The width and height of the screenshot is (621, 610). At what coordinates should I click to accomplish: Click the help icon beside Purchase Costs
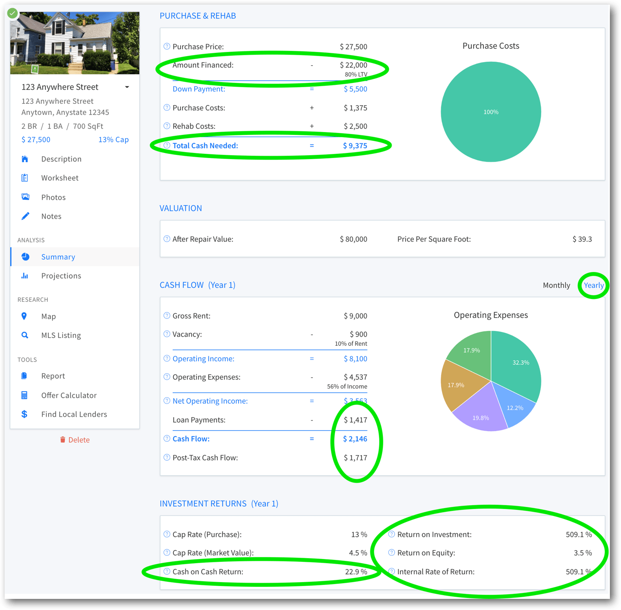[x=167, y=108]
